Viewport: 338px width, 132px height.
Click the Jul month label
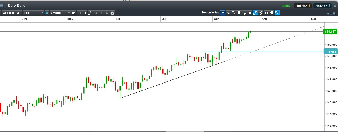point(164,19)
